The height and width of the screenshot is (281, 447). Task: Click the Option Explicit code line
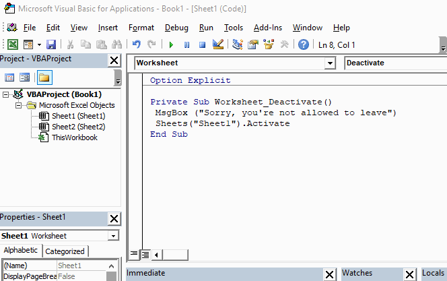coord(190,80)
